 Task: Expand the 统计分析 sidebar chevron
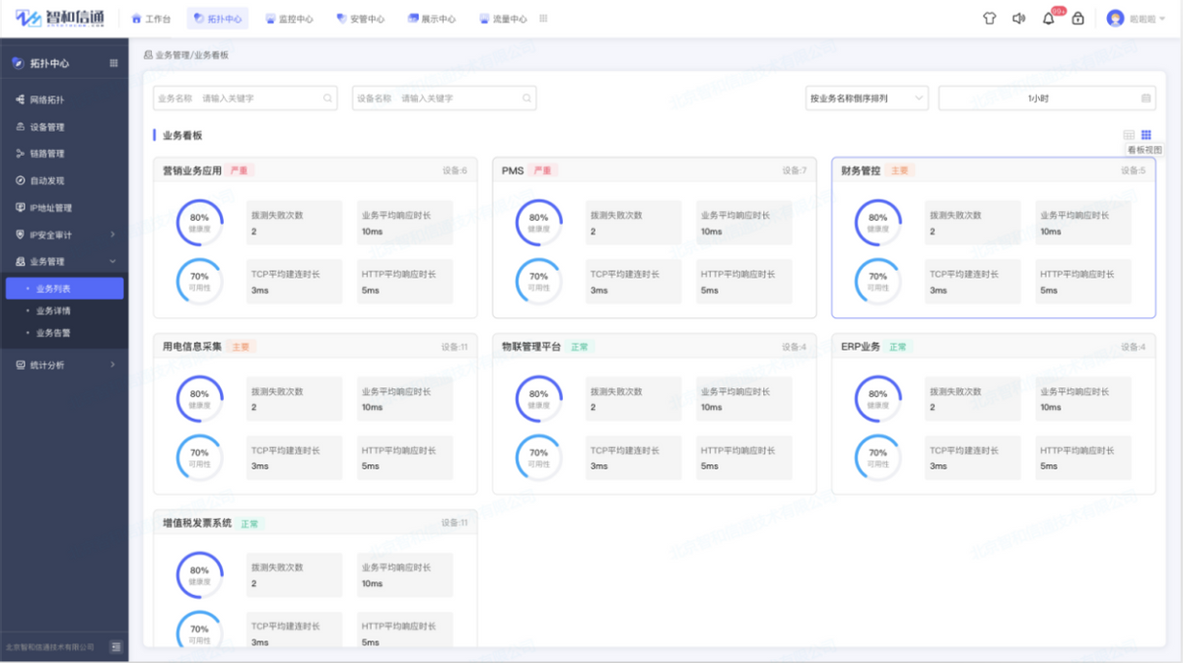pos(112,365)
